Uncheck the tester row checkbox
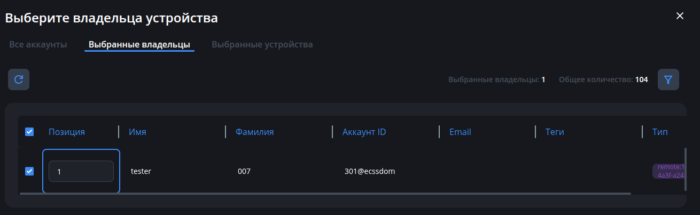The width and height of the screenshot is (700, 215). click(x=29, y=171)
